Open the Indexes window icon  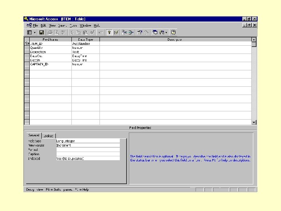(x=116, y=32)
